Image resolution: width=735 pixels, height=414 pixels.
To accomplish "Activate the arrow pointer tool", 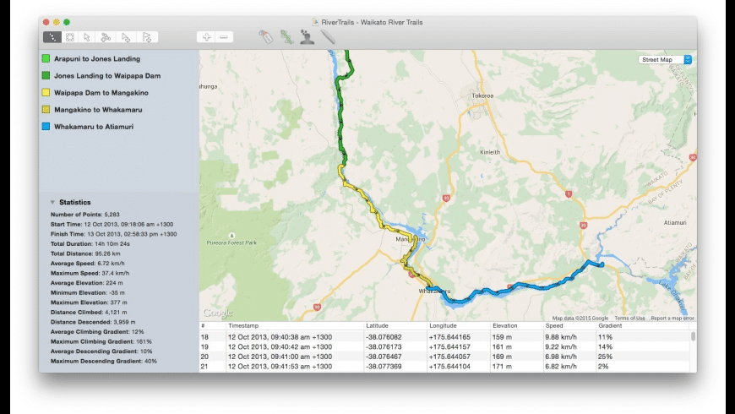I will click(x=87, y=37).
